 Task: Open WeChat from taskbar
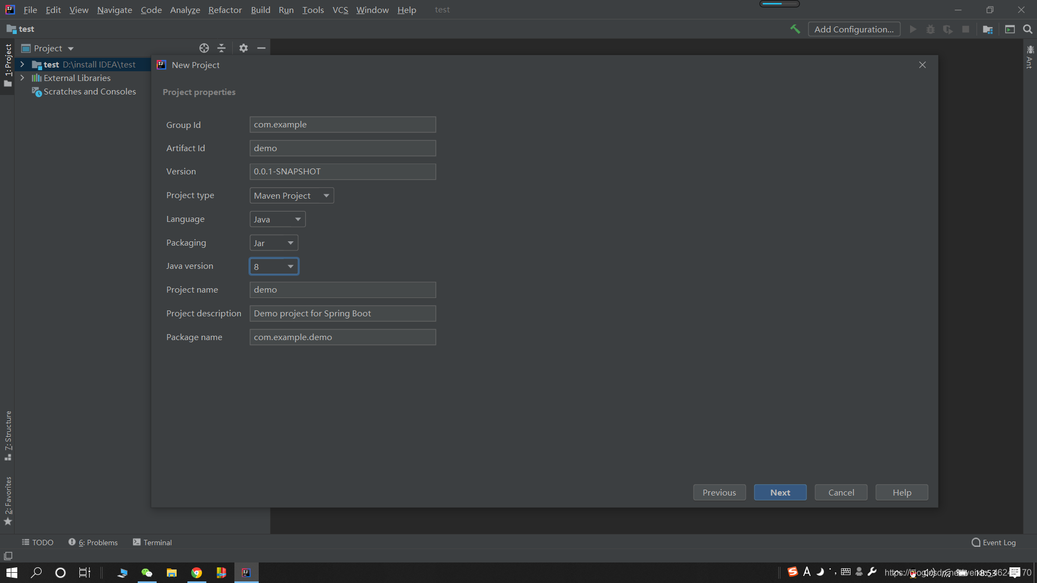point(147,573)
